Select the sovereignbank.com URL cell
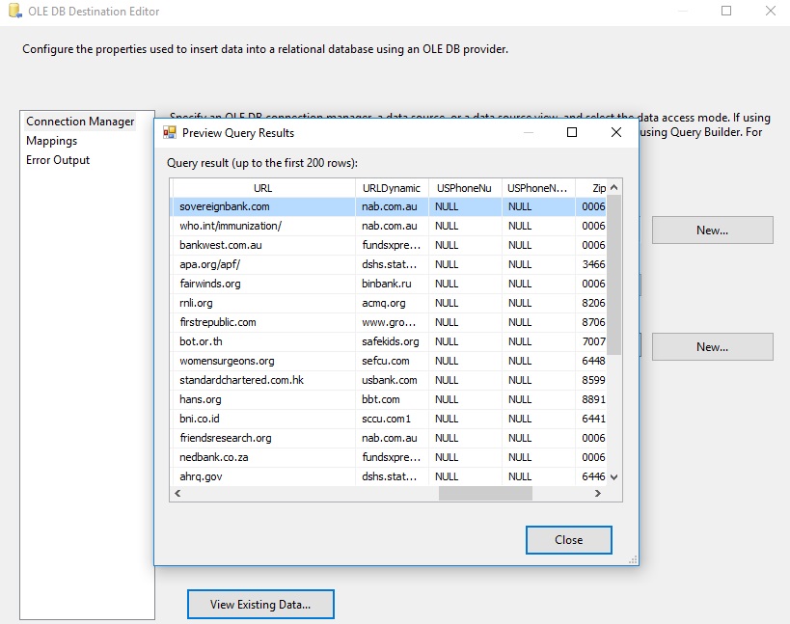This screenshot has width=790, height=624. (x=263, y=206)
